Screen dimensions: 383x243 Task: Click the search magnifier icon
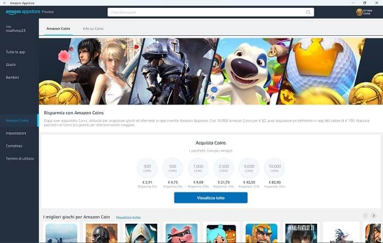click(x=308, y=12)
